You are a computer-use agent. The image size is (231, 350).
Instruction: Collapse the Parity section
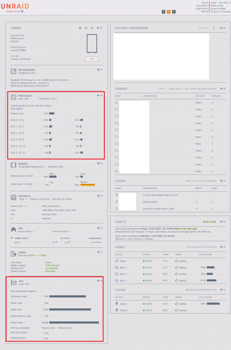pos(224,222)
